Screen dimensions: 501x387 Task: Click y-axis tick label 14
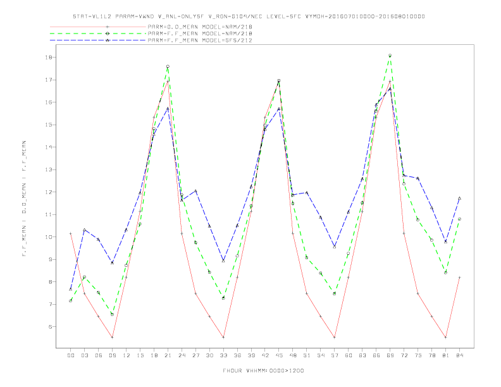pos(49,147)
